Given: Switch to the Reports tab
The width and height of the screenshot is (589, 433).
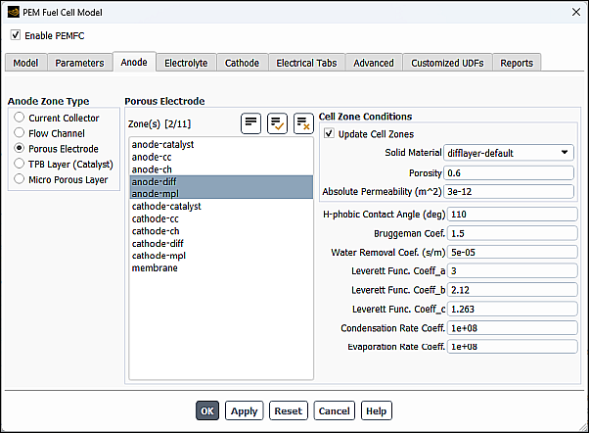Looking at the screenshot, I should point(517,63).
